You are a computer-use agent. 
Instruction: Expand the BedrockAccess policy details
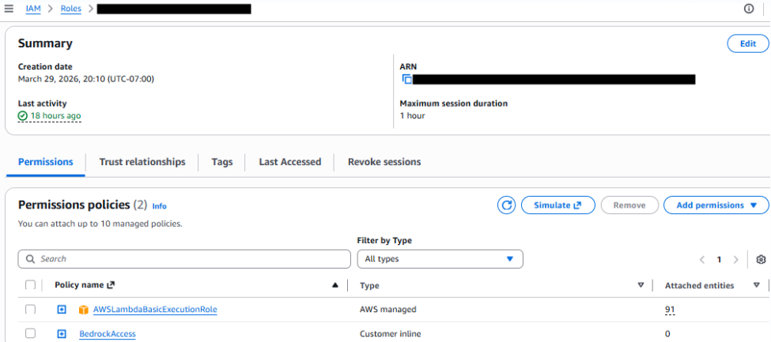pyautogui.click(x=61, y=334)
